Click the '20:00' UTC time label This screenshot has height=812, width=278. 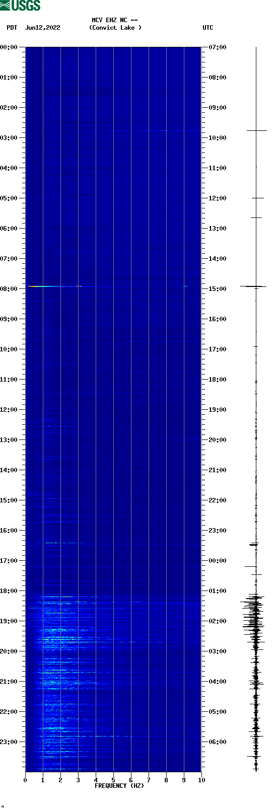click(x=218, y=440)
